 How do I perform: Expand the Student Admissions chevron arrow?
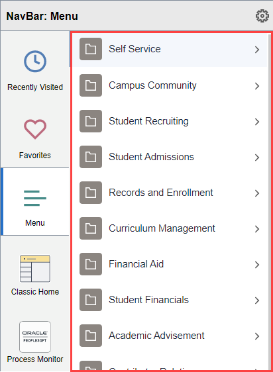pyautogui.click(x=257, y=158)
